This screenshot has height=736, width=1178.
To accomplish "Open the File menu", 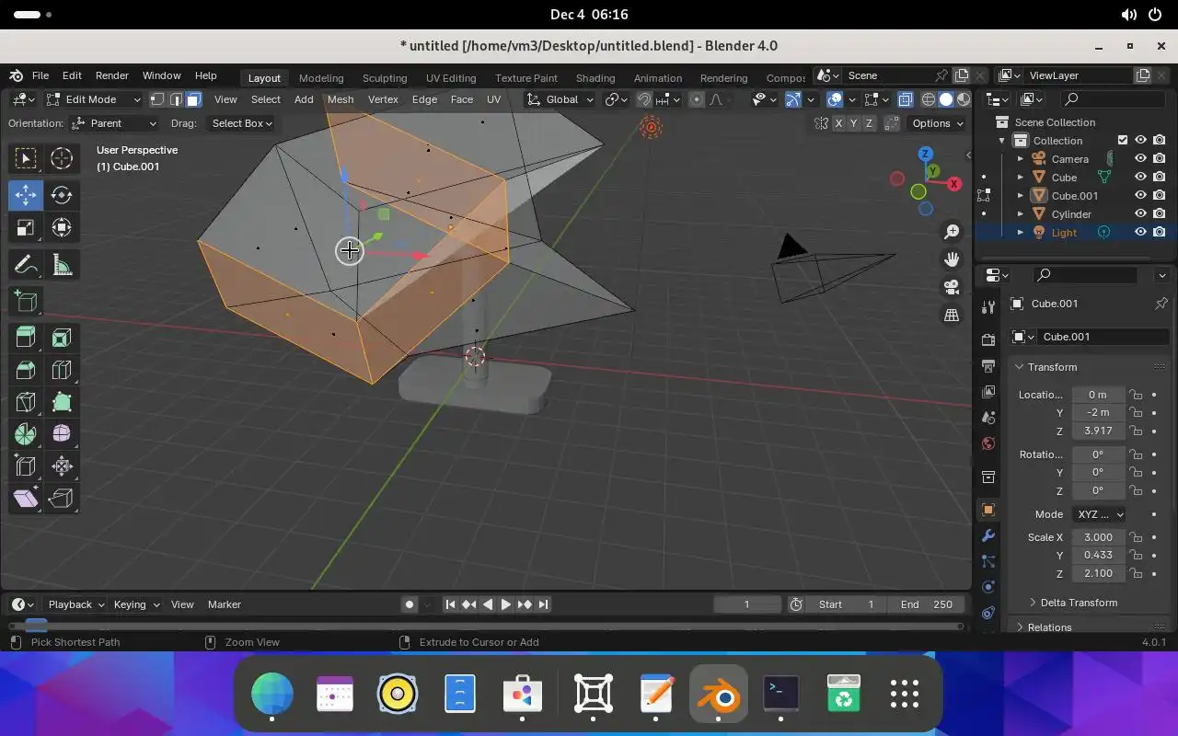I will [x=40, y=75].
